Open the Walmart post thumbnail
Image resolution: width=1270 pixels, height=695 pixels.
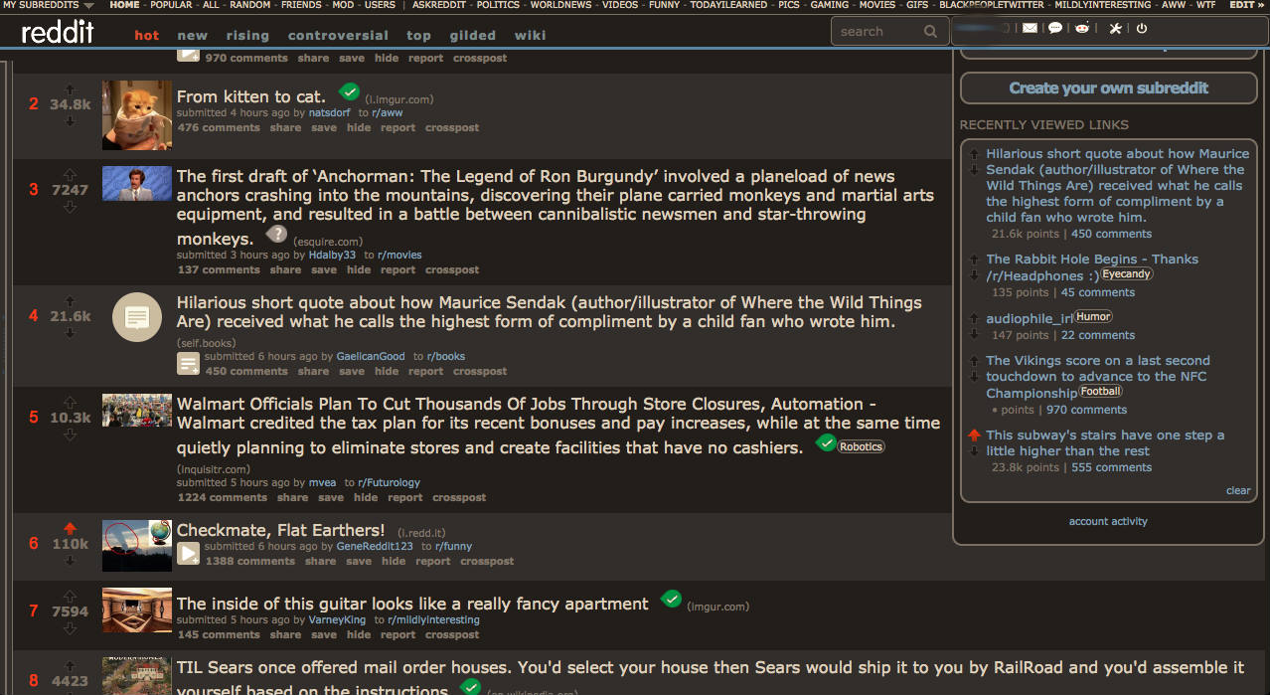[137, 411]
